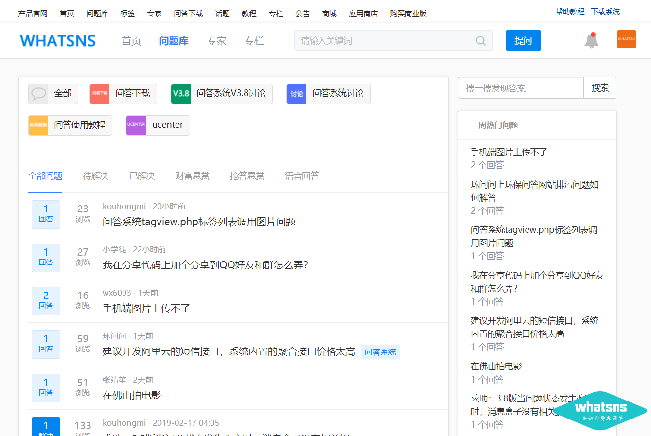Switch to the 财富悬赏 tab

pos(192,176)
